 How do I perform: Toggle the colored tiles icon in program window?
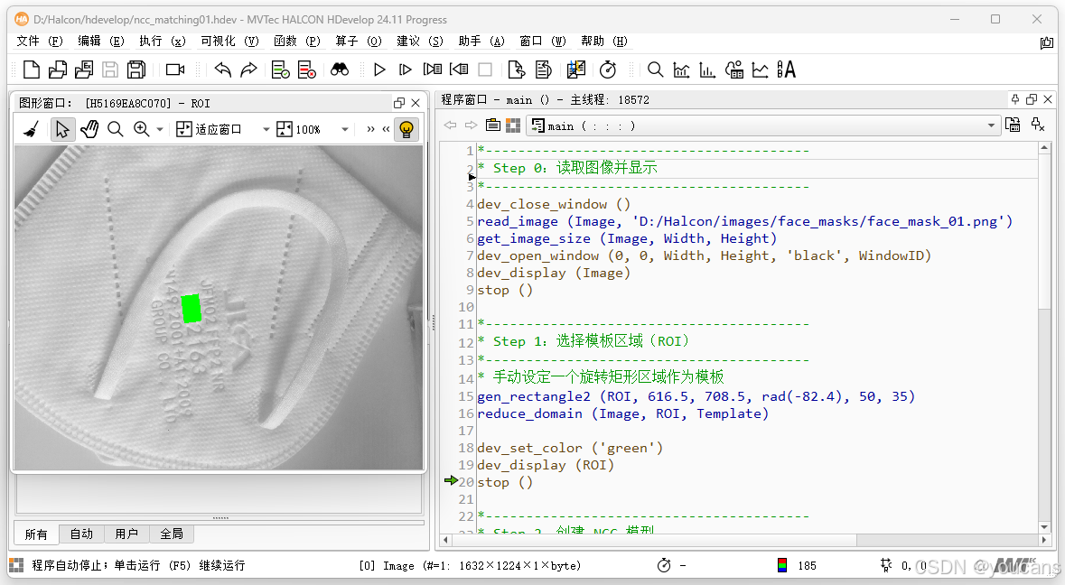click(513, 125)
